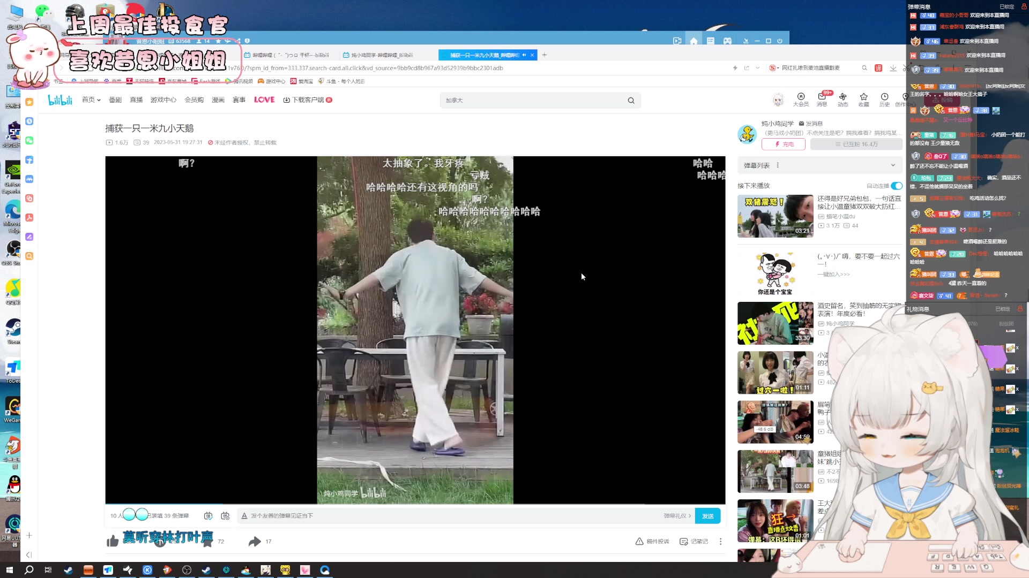The width and height of the screenshot is (1029, 578).
Task: Toggle danmaku display switch icon
Action: tap(208, 516)
